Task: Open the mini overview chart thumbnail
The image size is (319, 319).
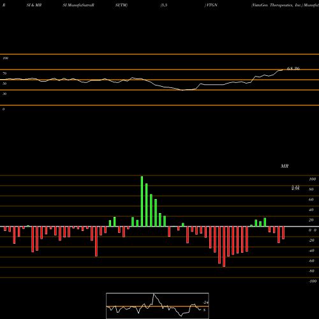Action: [x=158, y=306]
